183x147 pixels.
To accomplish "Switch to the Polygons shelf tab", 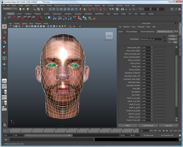I will [x=37, y=14].
